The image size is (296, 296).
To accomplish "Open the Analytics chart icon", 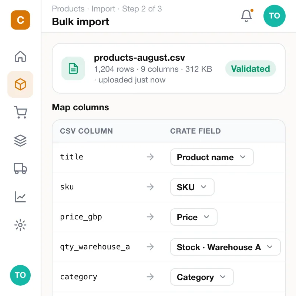I will (x=20, y=197).
